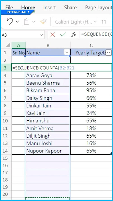Viewport: 113px width, 201px height.
Task: Open the Yearly Targets filter dropdown
Action: point(109,52)
